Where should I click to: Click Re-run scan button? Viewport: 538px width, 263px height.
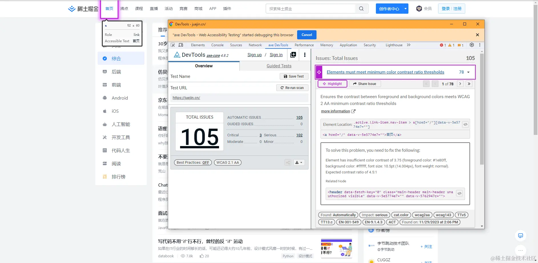point(292,88)
